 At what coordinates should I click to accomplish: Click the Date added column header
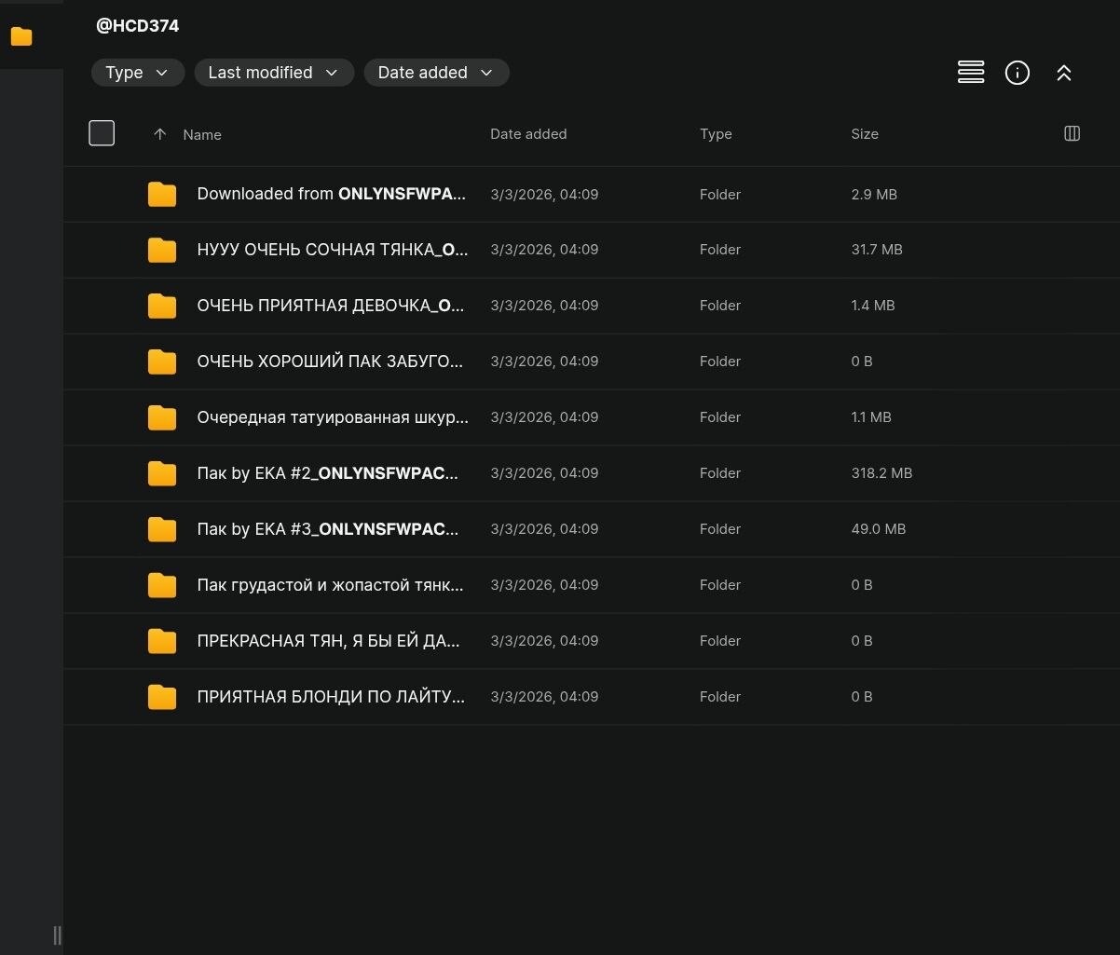(527, 134)
